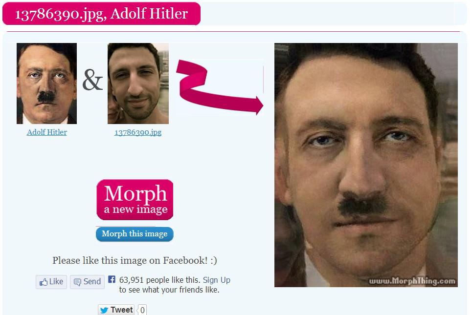Open the Adolf Hitler source thumbnail
Viewport: 473px width, 315px height.
tap(47, 84)
